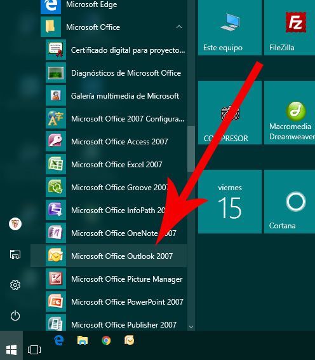
Task: Open the FileZilla tile
Action: tap(290, 27)
